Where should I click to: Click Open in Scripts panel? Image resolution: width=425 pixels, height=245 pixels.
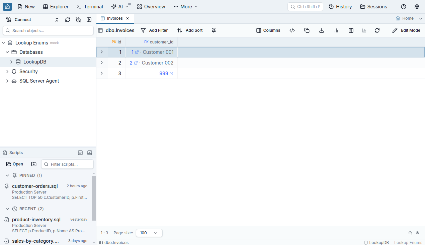(15, 164)
